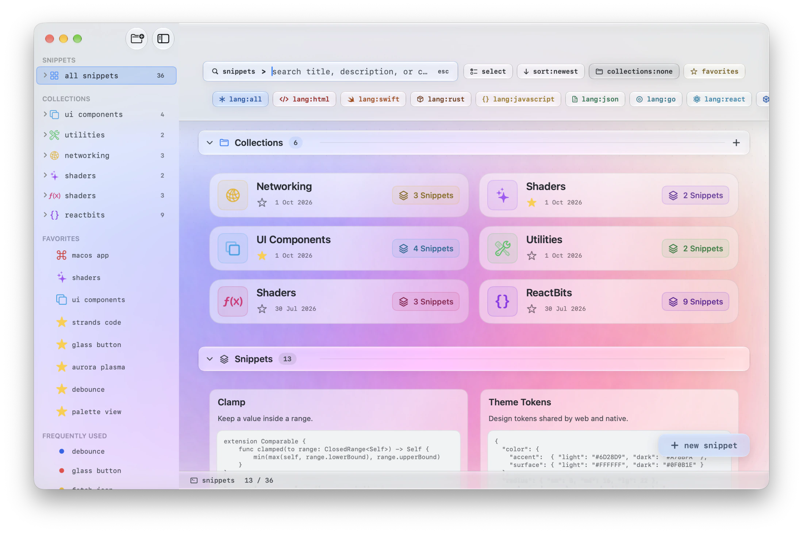Open the 9 Snippets badge on ReactBits
The width and height of the screenshot is (803, 534).
(695, 302)
